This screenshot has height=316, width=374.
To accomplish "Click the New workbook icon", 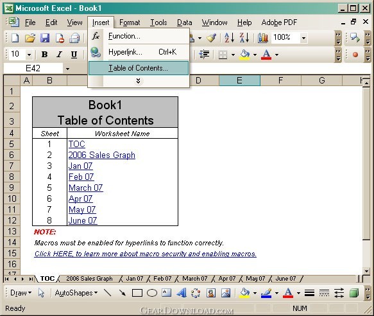I will (x=15, y=38).
